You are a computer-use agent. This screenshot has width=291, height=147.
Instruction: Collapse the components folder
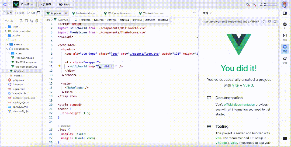[x=21, y=49]
